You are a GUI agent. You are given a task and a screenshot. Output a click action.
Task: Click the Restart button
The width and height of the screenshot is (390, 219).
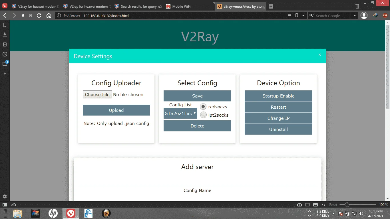pyautogui.click(x=278, y=107)
